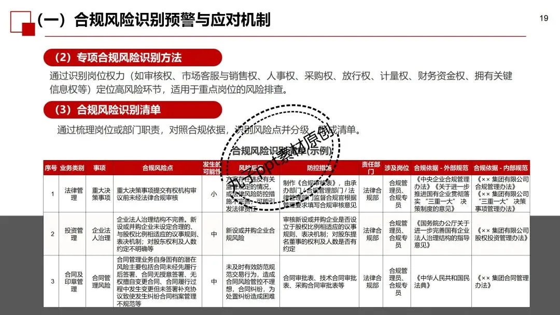
Task: Click the 发生的可能性 column header
Action: click(212, 168)
